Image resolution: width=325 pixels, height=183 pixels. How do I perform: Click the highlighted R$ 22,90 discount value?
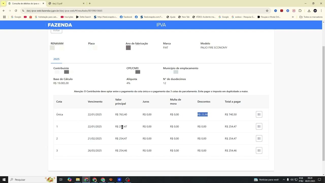tap(203, 114)
